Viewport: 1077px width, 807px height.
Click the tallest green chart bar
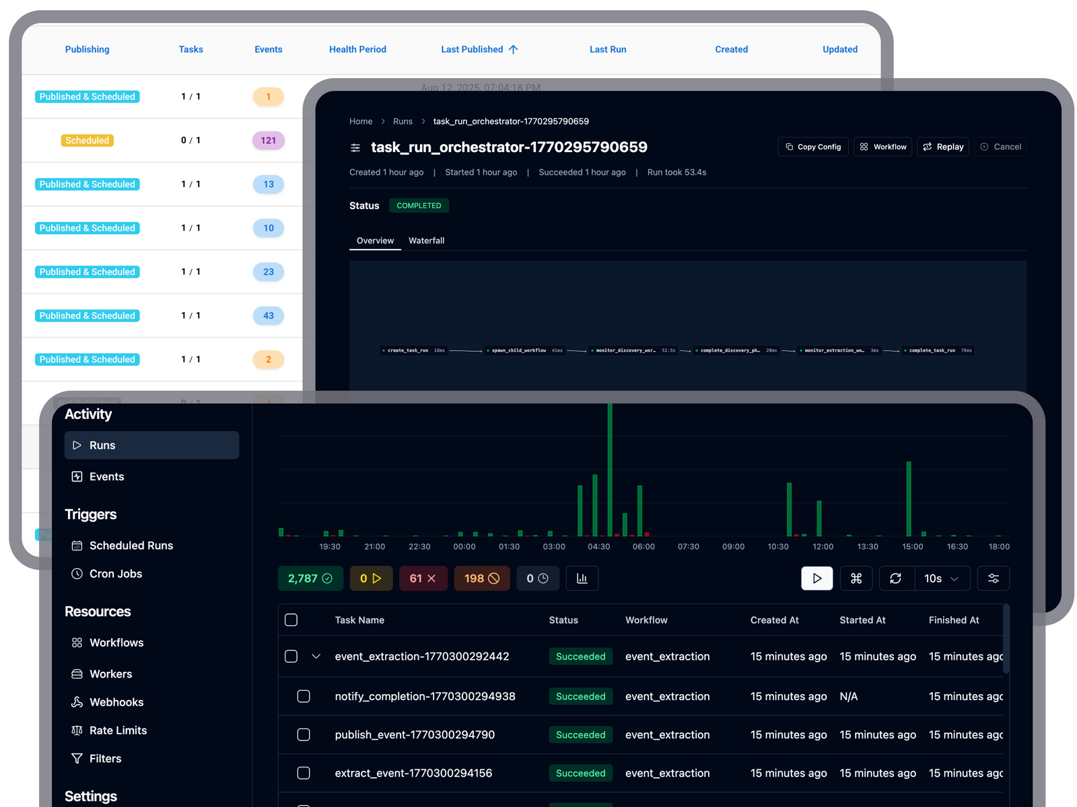point(610,470)
